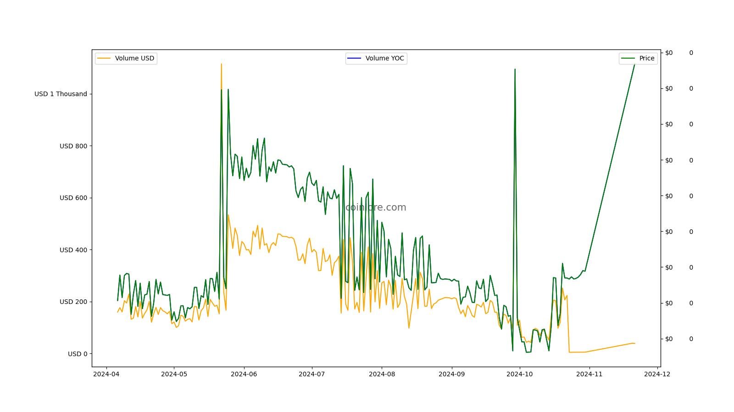Click the orange Volume USD legend line

104,58
